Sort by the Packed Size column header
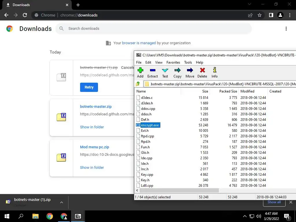This screenshot has width=296, height=222. click(224, 91)
